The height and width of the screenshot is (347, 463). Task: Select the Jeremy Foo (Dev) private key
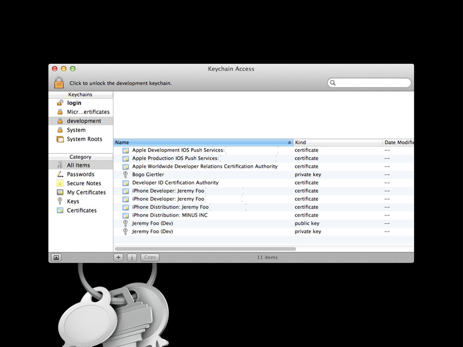click(264, 232)
